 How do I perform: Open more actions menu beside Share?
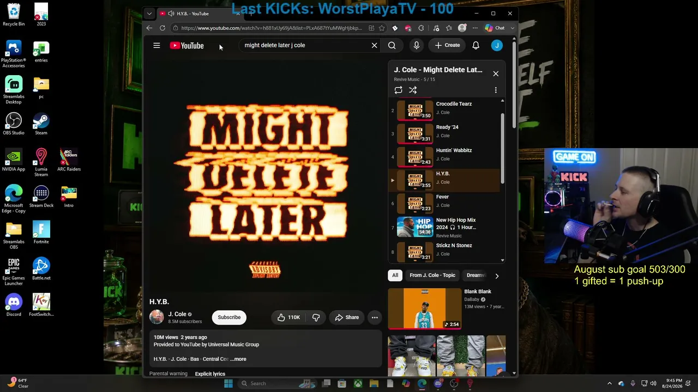click(x=375, y=317)
